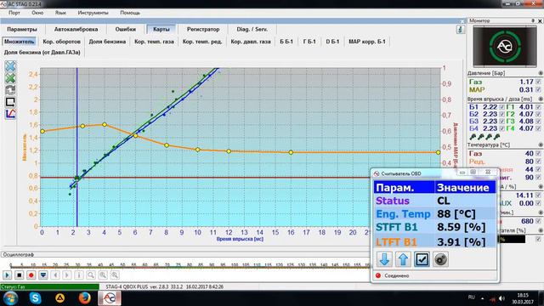Open Skype from the taskbar

pyautogui.click(x=35, y=298)
